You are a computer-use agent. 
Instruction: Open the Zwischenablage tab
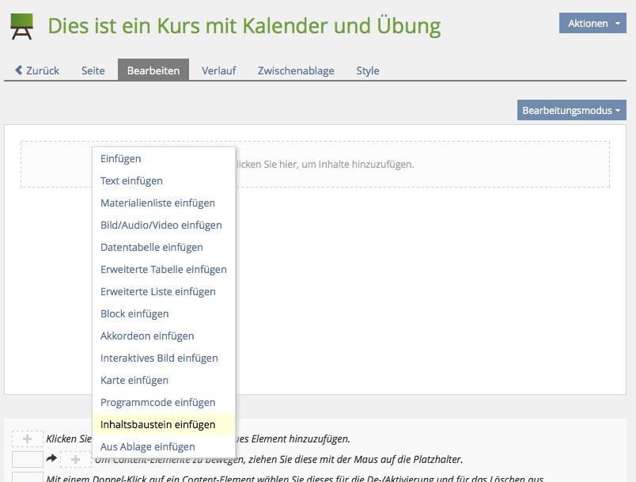[296, 70]
